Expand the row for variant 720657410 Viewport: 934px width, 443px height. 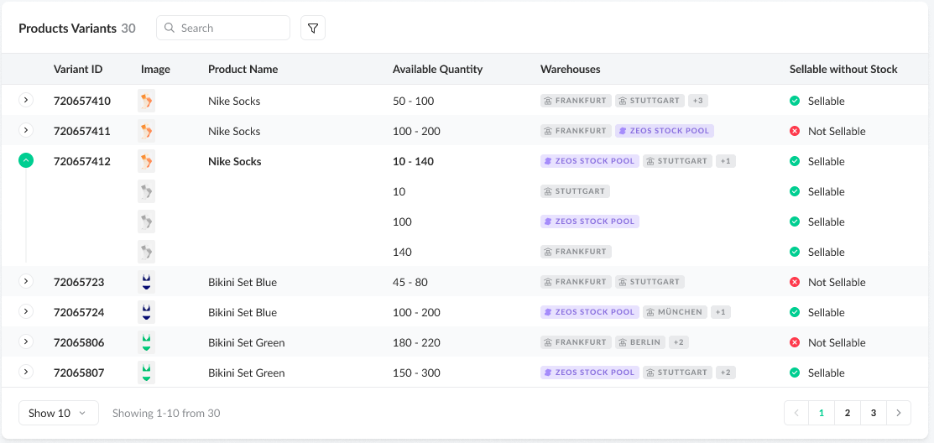tap(26, 101)
